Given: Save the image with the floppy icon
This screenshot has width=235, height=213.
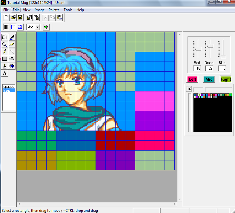Looking at the screenshot, I should coord(20,18).
